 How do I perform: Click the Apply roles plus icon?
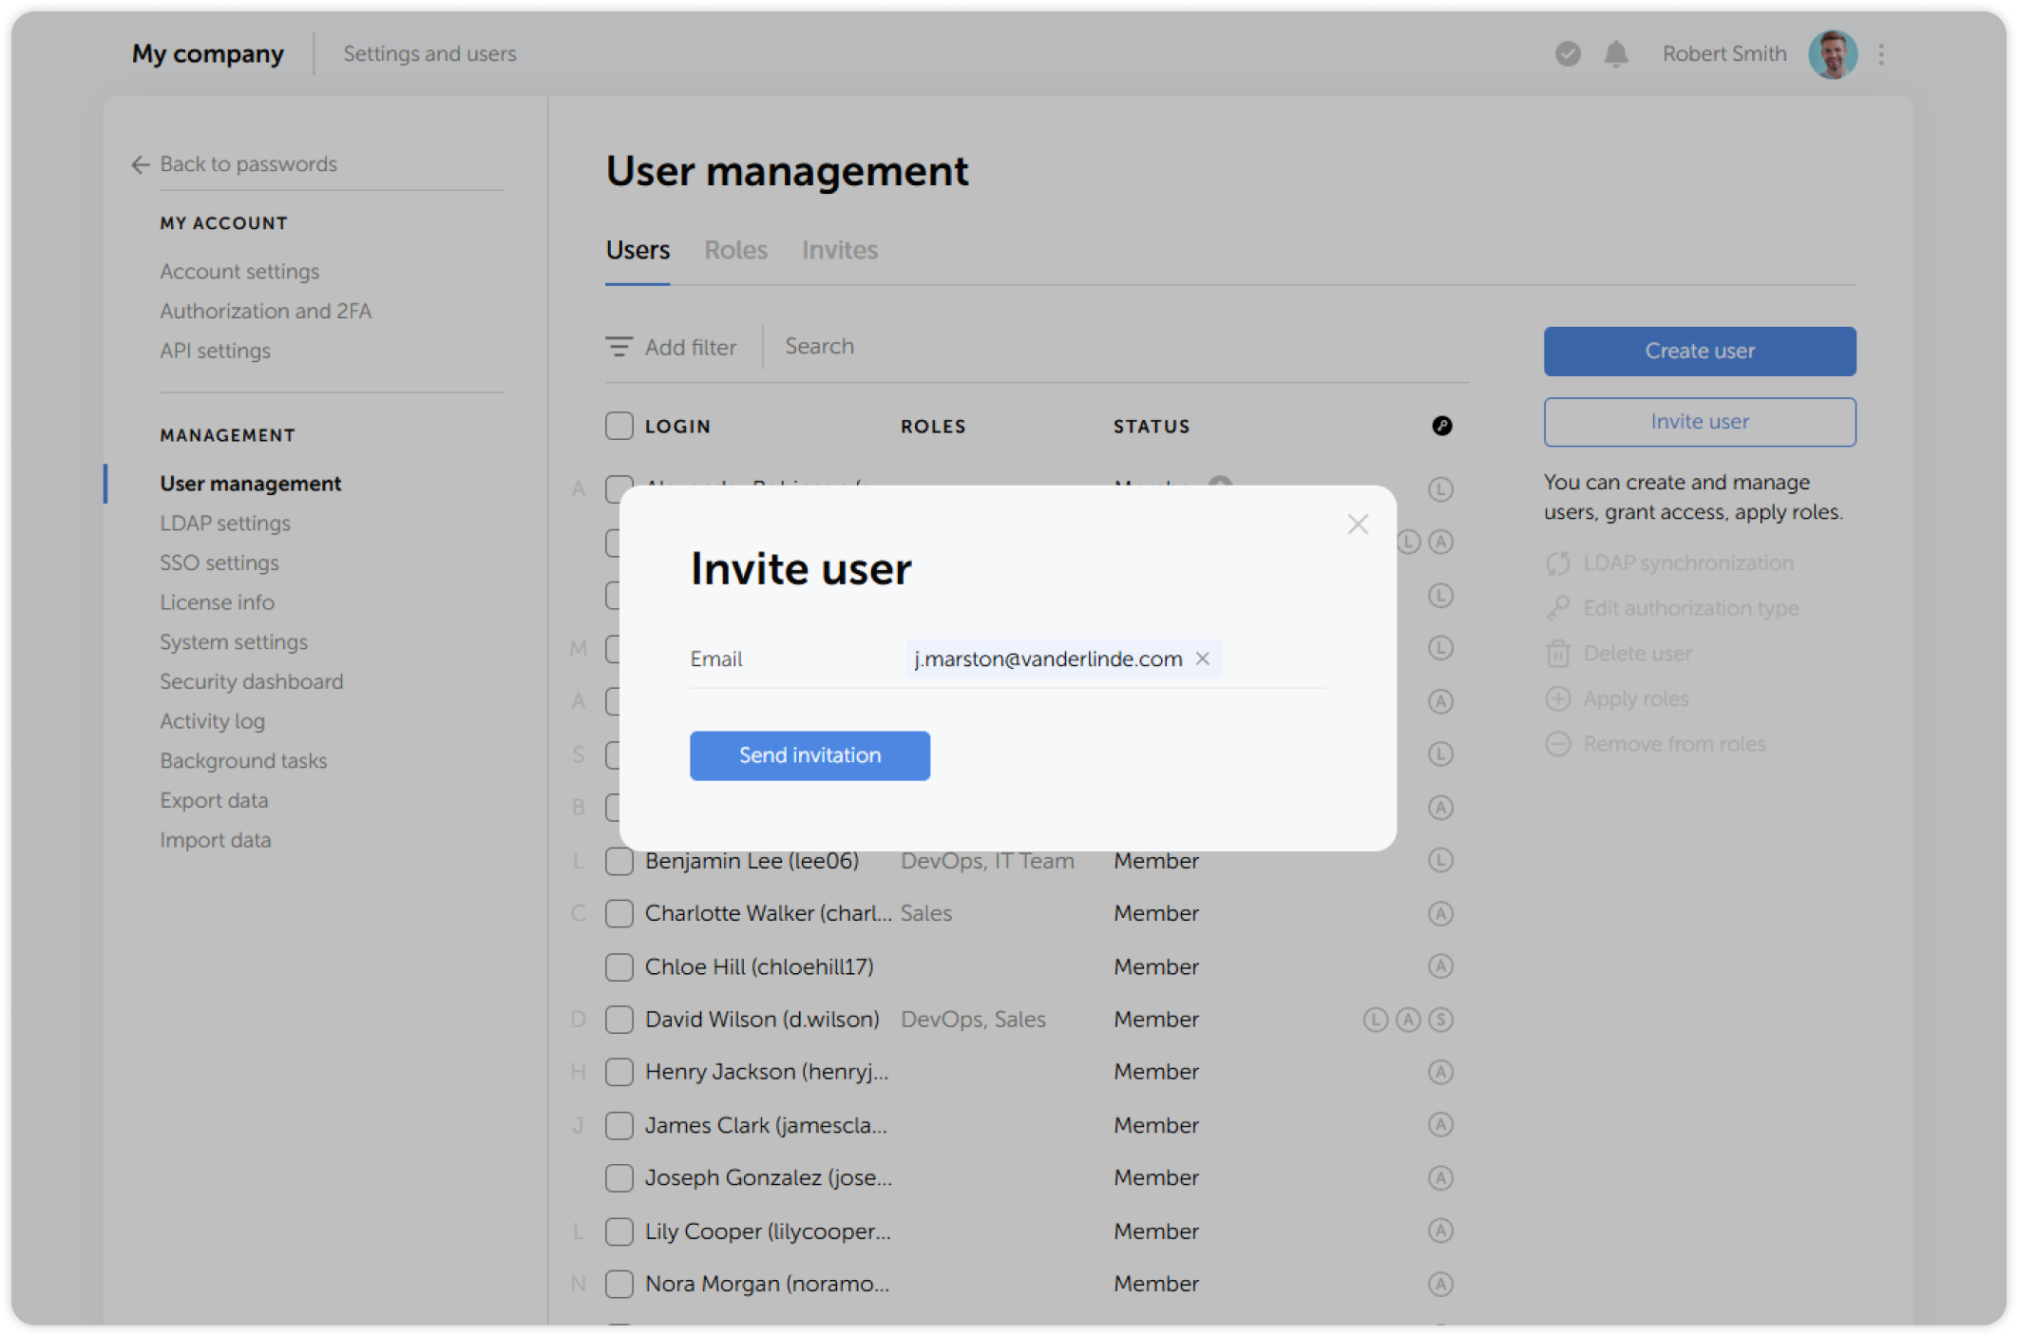click(x=1558, y=698)
